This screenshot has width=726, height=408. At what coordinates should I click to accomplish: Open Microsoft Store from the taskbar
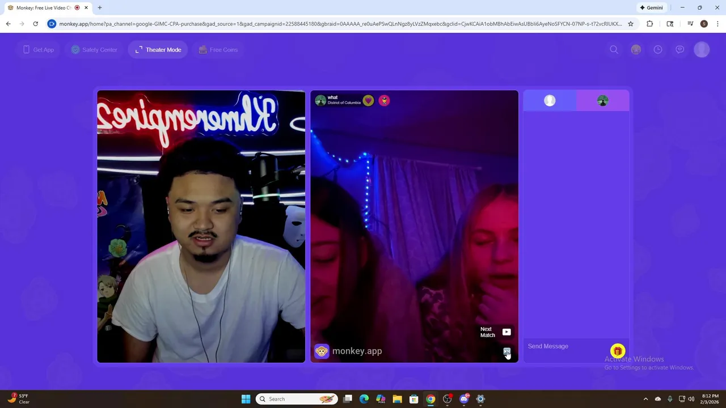pyautogui.click(x=414, y=399)
